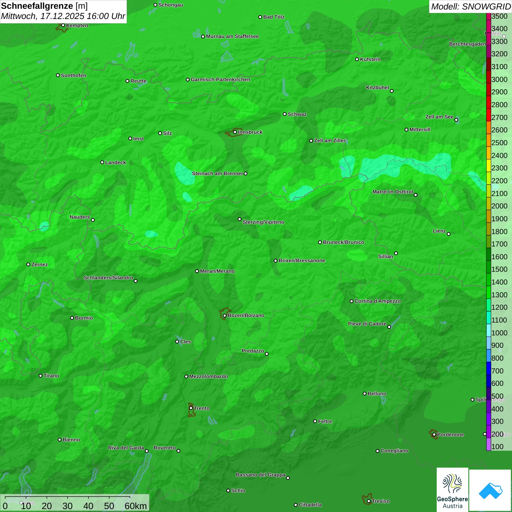Select the 700 m blue legend swatch
The image size is (512, 512).
pyautogui.click(x=489, y=368)
